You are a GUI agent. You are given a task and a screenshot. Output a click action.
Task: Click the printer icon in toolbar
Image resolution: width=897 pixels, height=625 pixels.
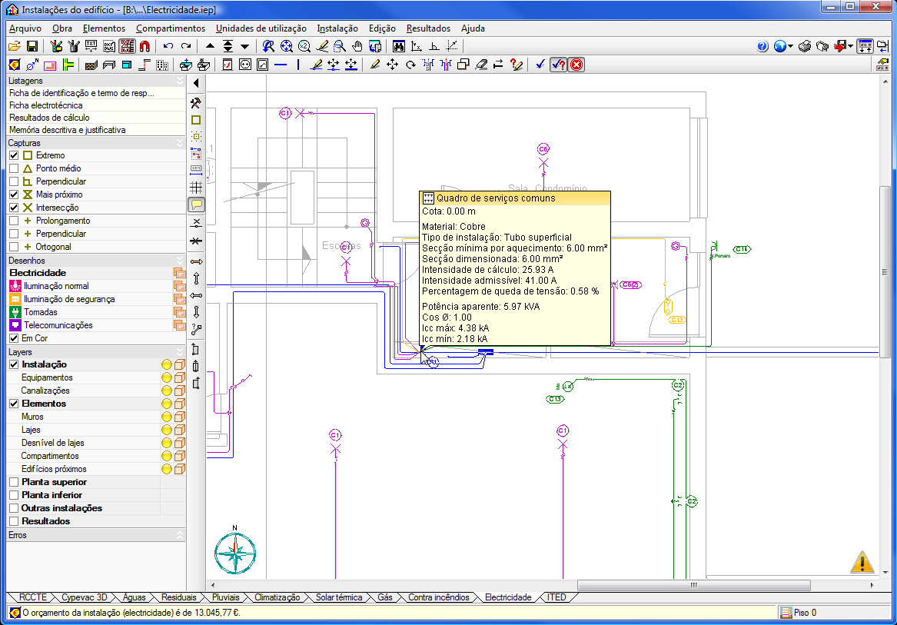804,46
